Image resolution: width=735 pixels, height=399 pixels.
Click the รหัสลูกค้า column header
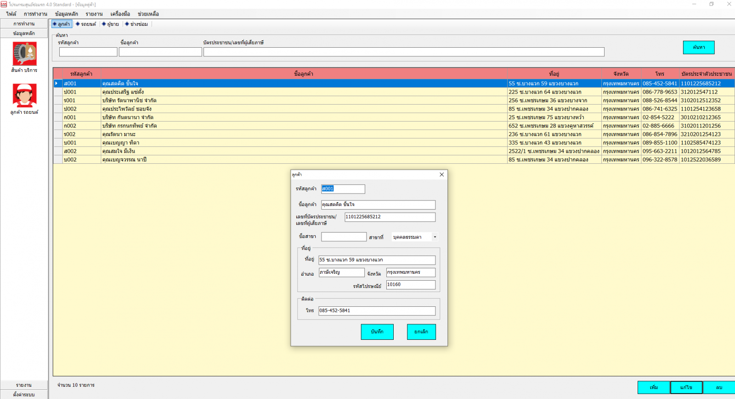pos(81,74)
